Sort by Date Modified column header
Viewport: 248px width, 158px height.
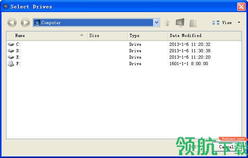[x=204, y=36]
